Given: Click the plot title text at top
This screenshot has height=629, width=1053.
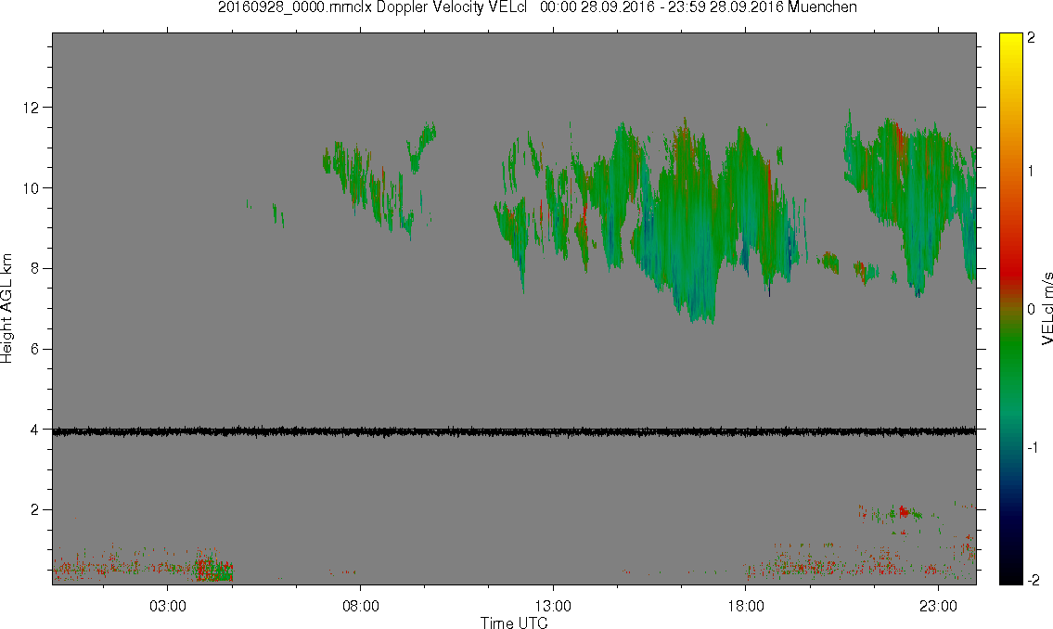Looking at the screenshot, I should click(537, 7).
